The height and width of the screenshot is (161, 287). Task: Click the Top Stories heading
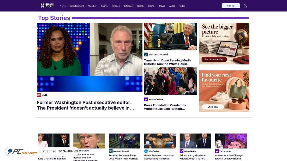pyautogui.click(x=54, y=18)
